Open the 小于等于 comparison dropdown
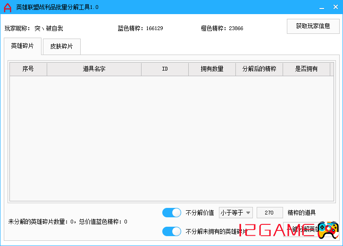Screen dimensions: 343x246 236,213
